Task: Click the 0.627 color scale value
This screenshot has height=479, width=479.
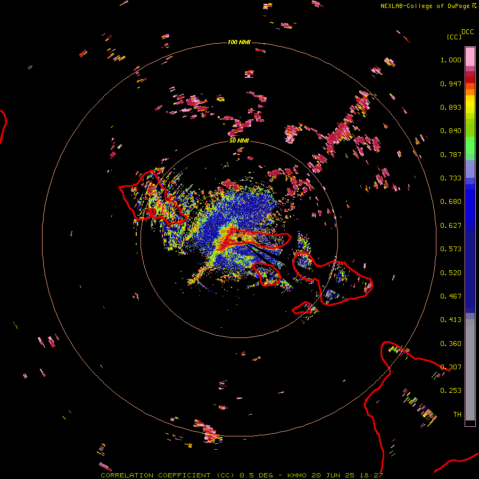Action: (451, 226)
